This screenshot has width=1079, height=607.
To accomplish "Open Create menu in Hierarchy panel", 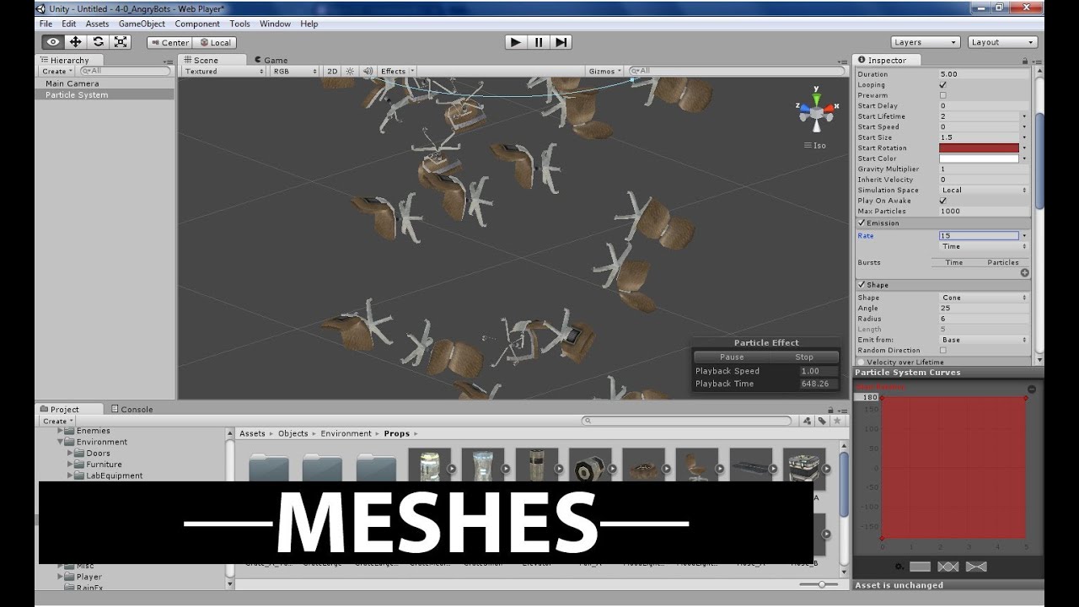I will tap(57, 72).
